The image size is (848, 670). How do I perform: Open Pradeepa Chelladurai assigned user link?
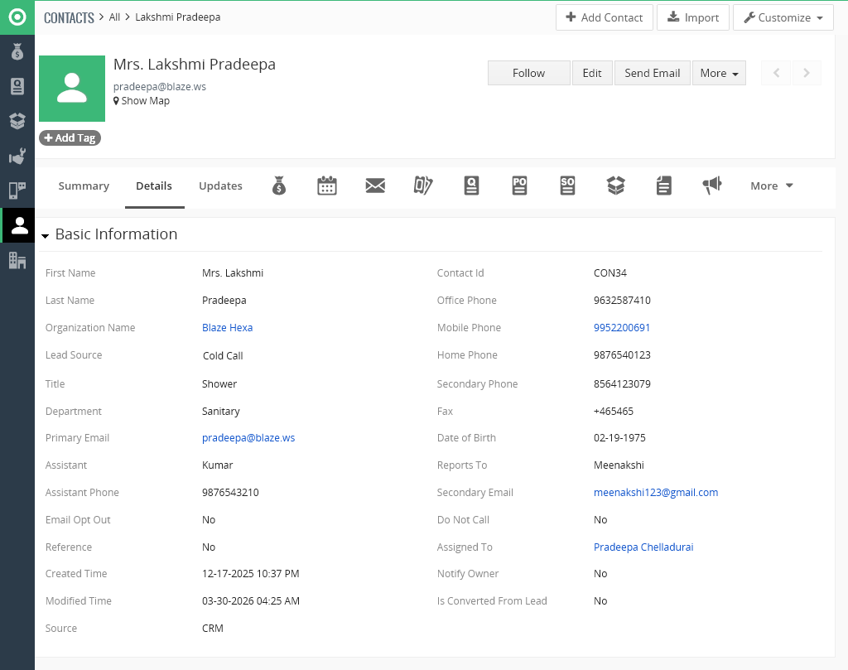643,547
